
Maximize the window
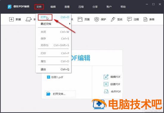(x=154, y=4)
